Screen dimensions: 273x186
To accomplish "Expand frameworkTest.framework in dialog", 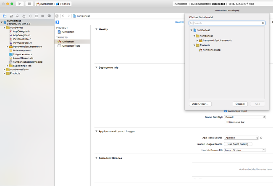I will tap(197, 40).
